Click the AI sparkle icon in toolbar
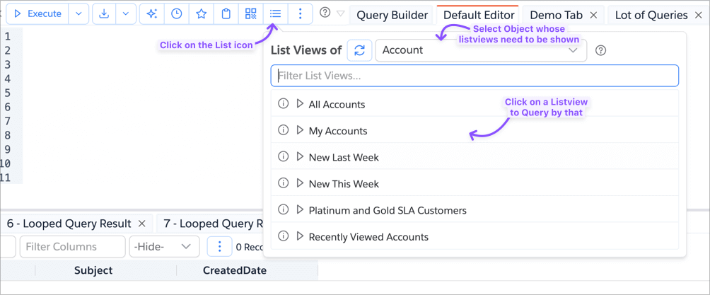 click(x=151, y=13)
